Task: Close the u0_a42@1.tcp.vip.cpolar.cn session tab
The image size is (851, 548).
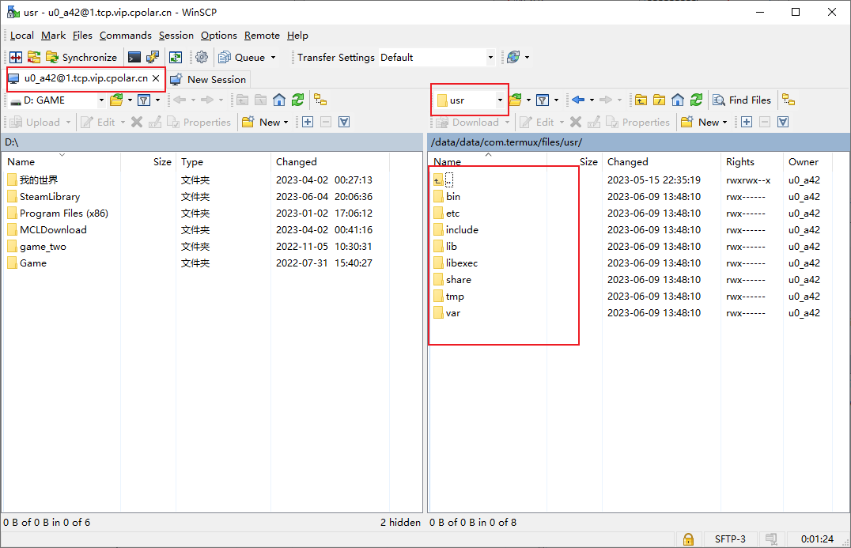Action: coord(156,78)
